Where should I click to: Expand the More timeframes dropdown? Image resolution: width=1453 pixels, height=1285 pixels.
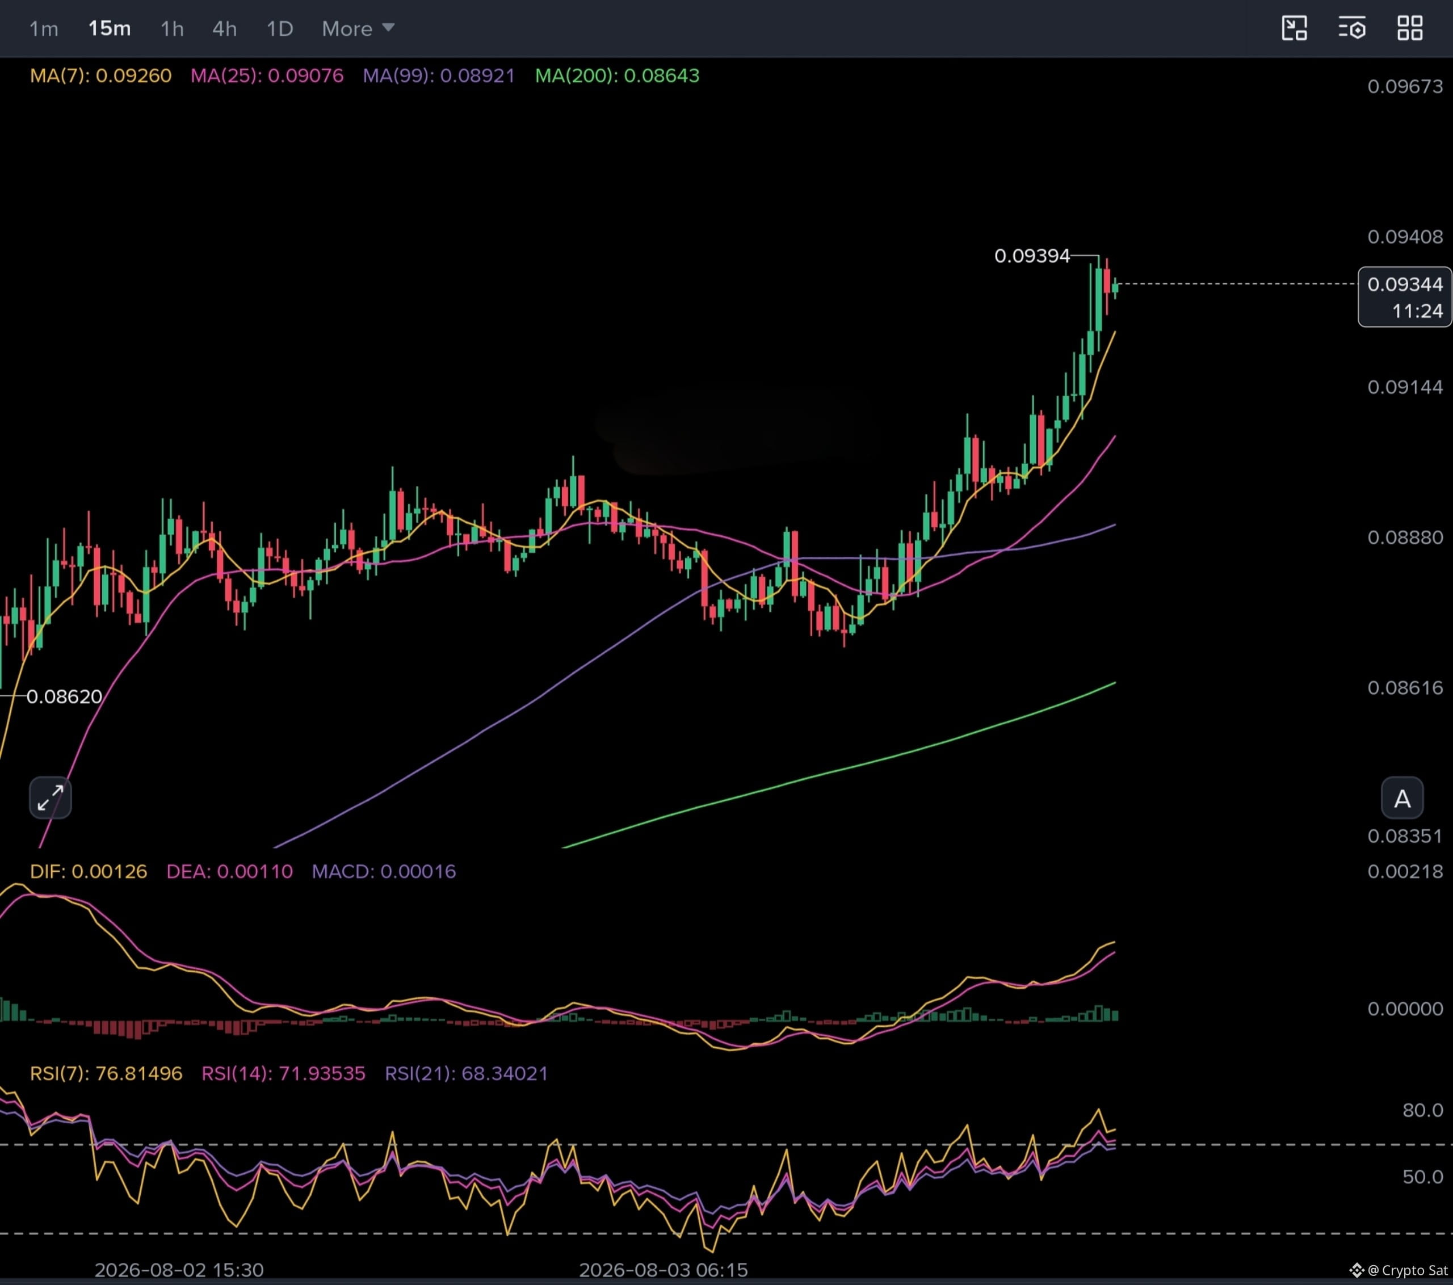[x=358, y=28]
